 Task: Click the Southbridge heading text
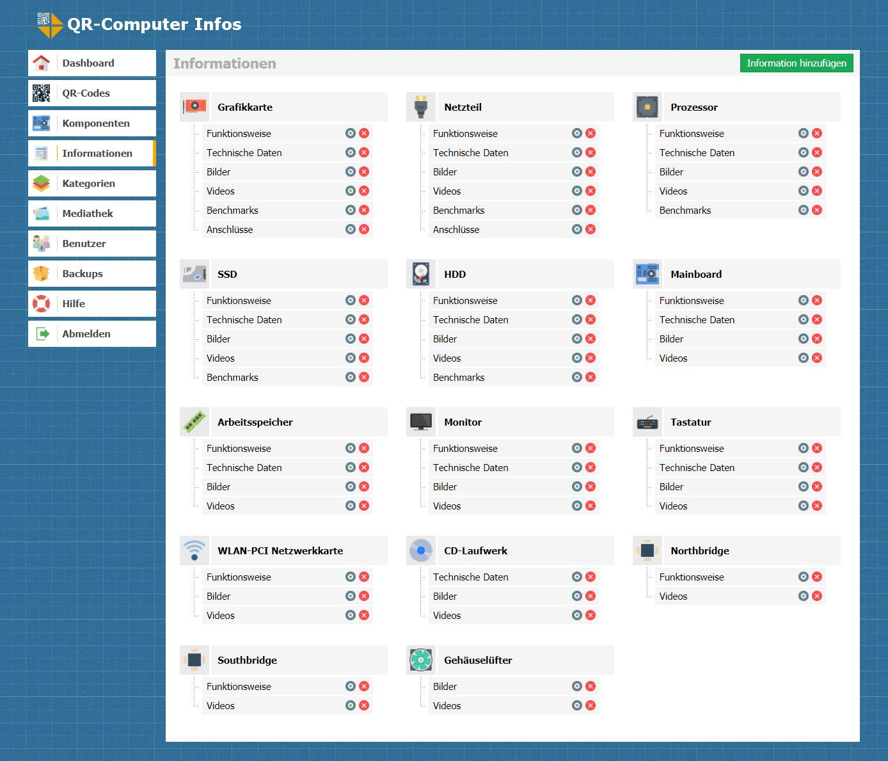[247, 661]
